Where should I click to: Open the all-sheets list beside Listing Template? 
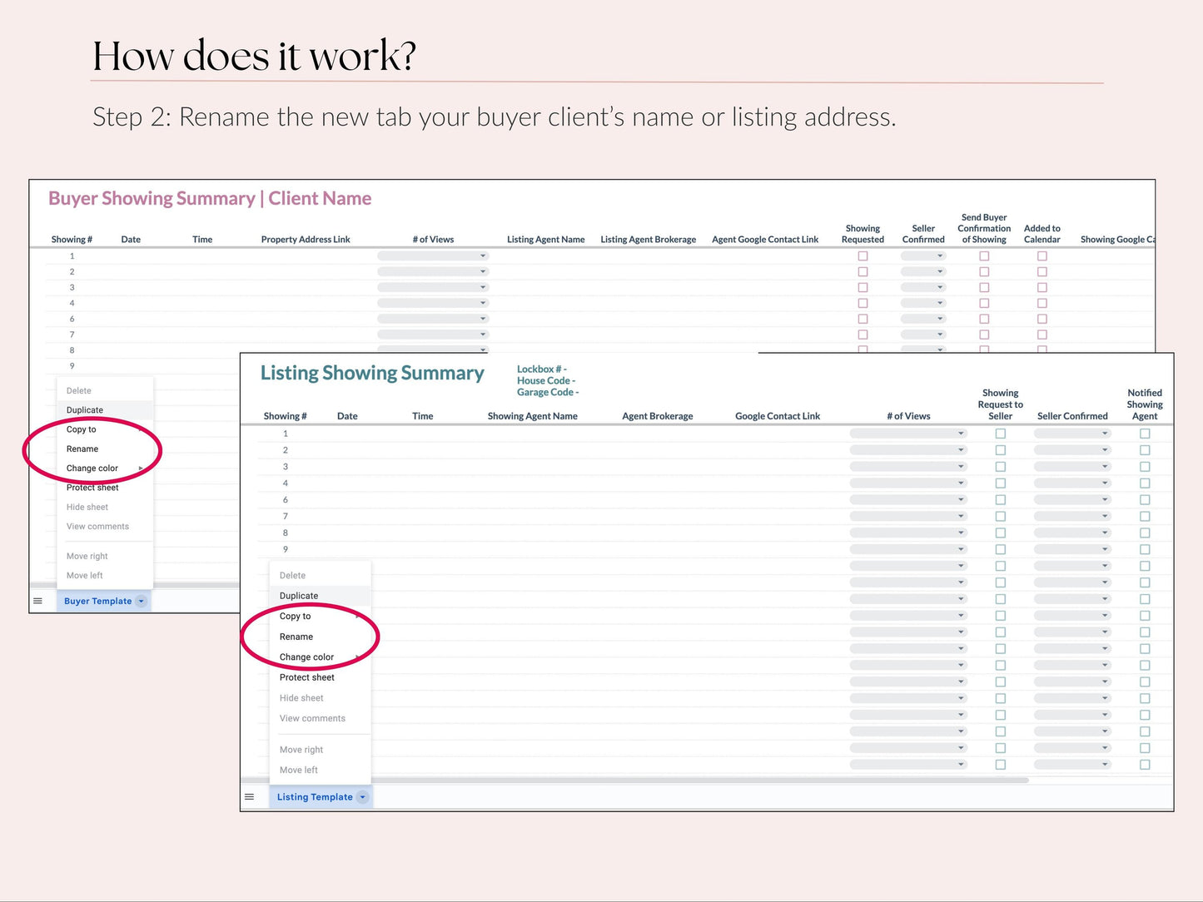click(x=249, y=797)
